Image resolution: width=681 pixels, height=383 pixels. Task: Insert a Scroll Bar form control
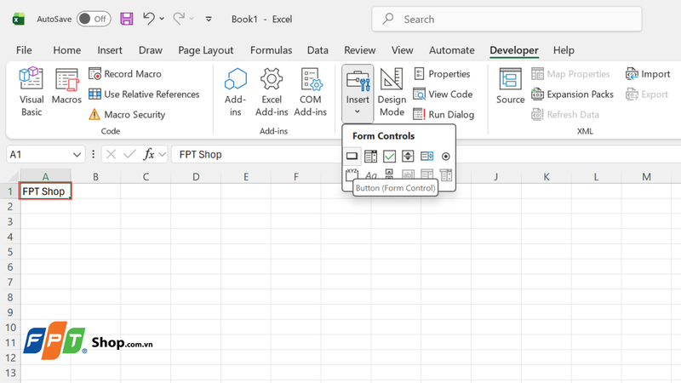pos(389,174)
